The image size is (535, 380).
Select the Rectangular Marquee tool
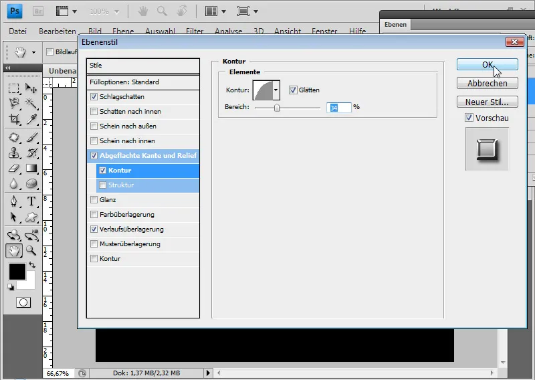click(x=13, y=88)
